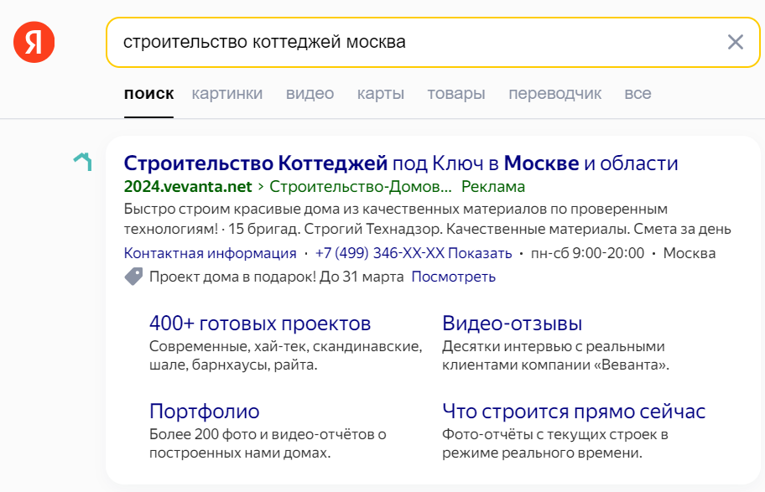Go to the 'карты' tab
The height and width of the screenshot is (492, 765).
(381, 93)
